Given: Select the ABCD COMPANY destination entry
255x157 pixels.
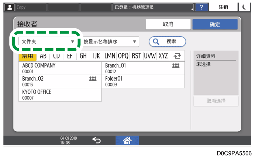Looking at the screenshot, I should tap(60, 68).
